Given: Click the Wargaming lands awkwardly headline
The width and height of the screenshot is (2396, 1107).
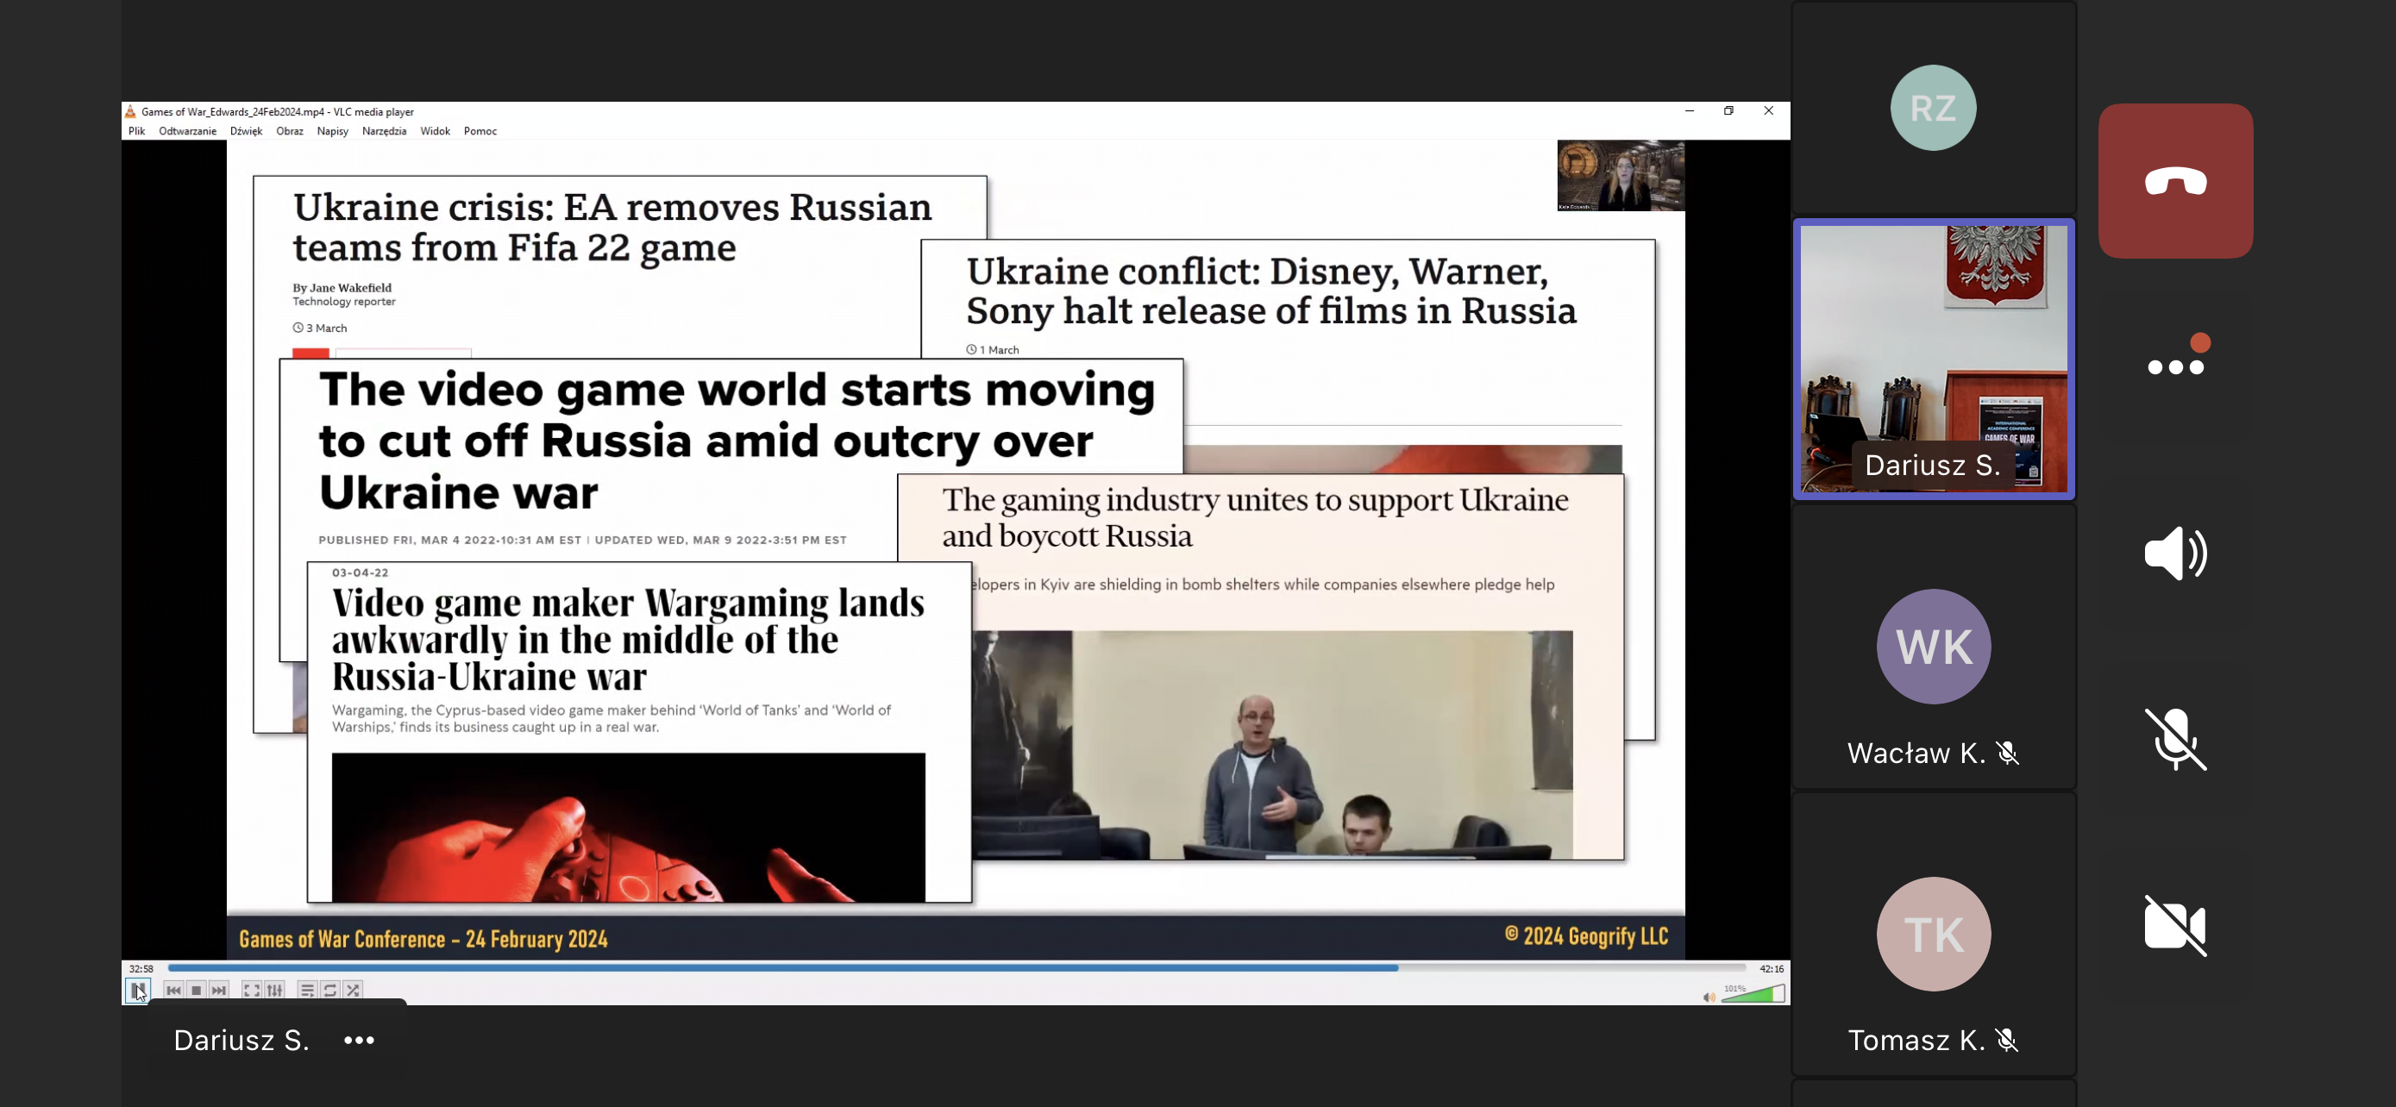Looking at the screenshot, I should click(x=628, y=640).
